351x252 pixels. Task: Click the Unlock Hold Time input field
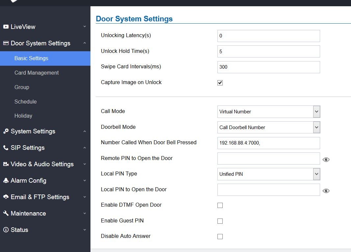[268, 52]
